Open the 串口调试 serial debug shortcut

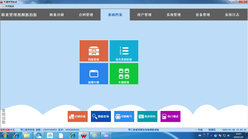click(170, 116)
